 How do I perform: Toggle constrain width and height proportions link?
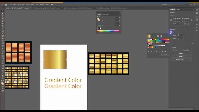point(192,20)
